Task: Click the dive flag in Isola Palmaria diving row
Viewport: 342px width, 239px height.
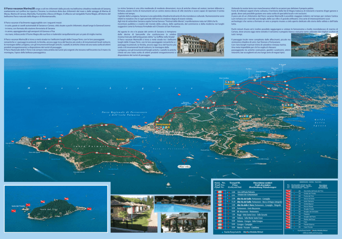Action: 289,201
